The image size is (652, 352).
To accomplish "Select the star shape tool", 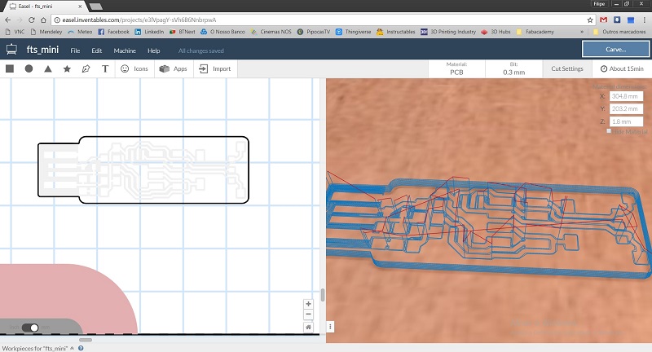I will (67, 68).
